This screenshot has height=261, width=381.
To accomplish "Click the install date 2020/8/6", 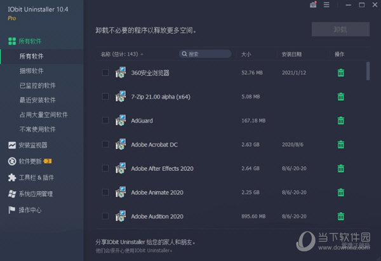I will pyautogui.click(x=293, y=145).
